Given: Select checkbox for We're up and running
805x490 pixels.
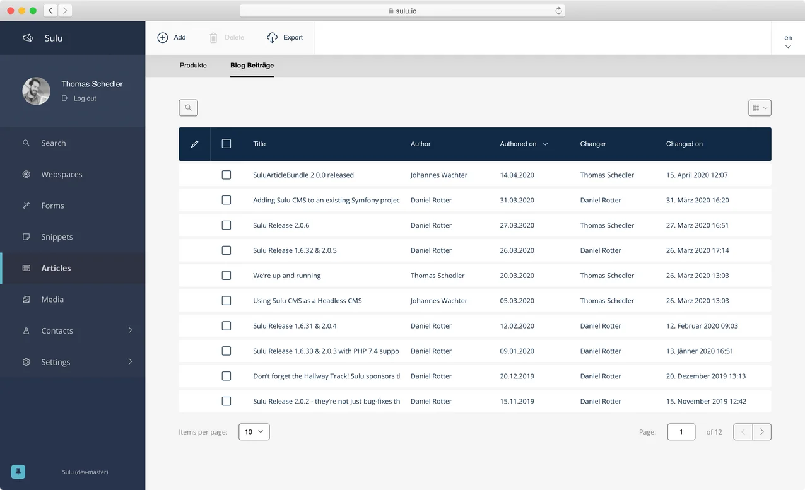Looking at the screenshot, I should [226, 276].
